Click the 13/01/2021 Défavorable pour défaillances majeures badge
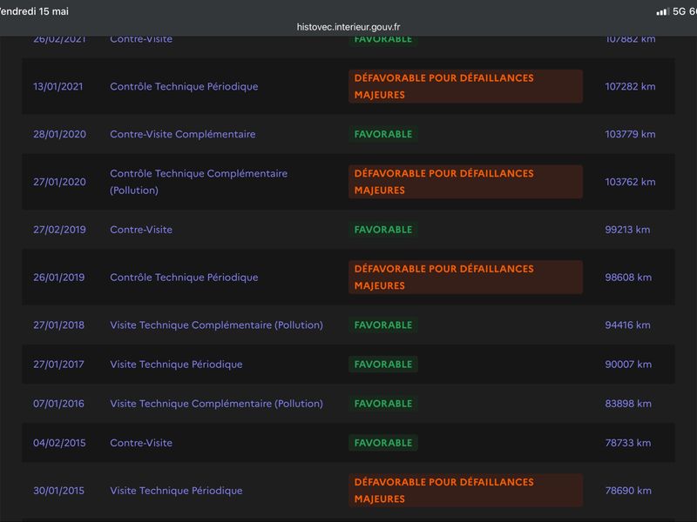 pos(465,86)
